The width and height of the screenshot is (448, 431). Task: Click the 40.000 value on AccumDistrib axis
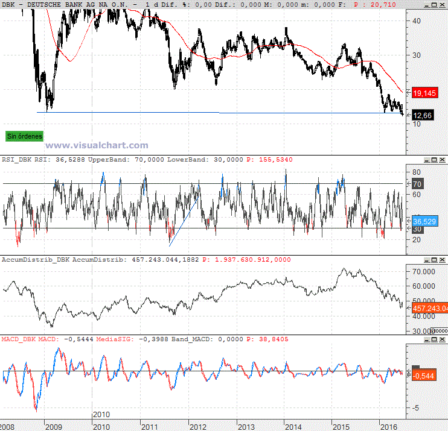(424, 316)
